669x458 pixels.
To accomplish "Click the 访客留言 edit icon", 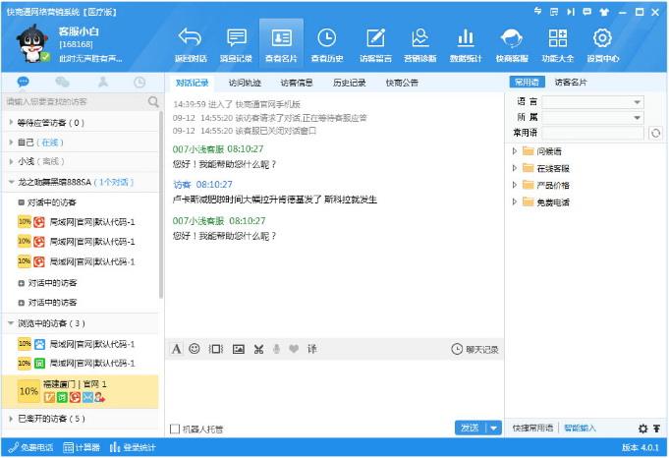I will click(374, 39).
